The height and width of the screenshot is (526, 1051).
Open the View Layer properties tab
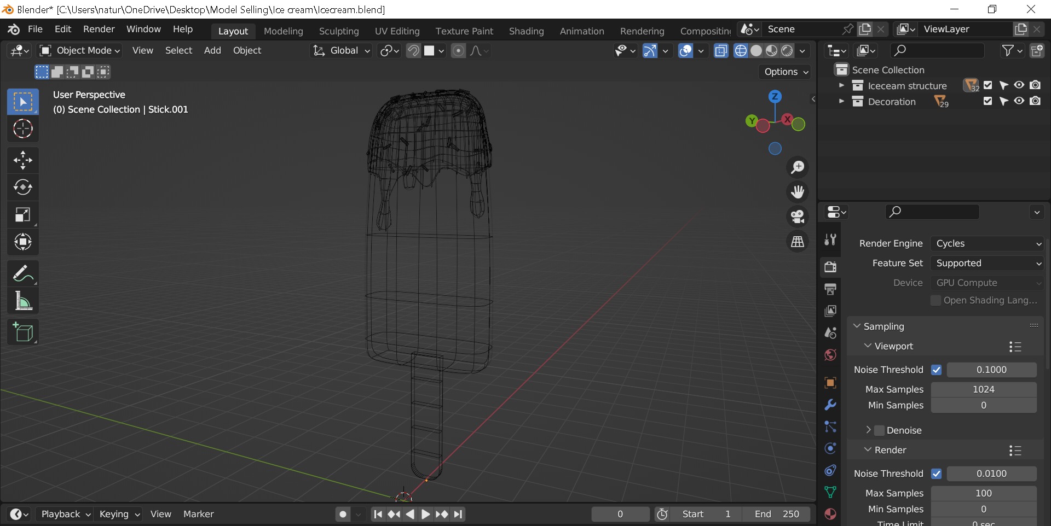pyautogui.click(x=830, y=311)
